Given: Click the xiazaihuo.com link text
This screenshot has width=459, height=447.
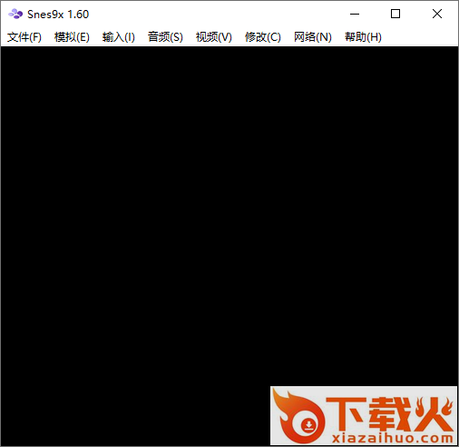Looking at the screenshot, I should click(x=392, y=438).
